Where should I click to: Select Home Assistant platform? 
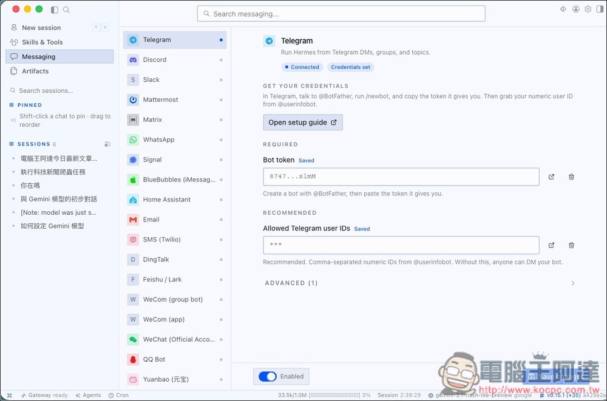tap(175, 200)
